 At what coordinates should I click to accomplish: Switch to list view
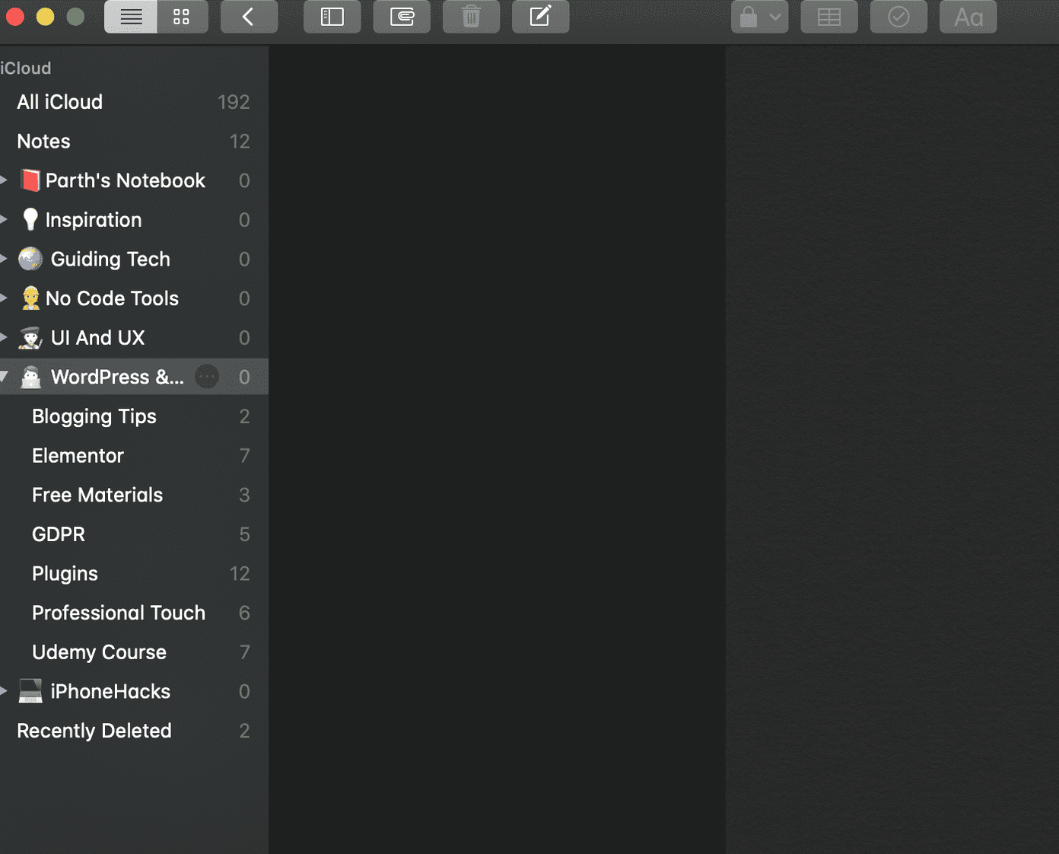(x=131, y=17)
